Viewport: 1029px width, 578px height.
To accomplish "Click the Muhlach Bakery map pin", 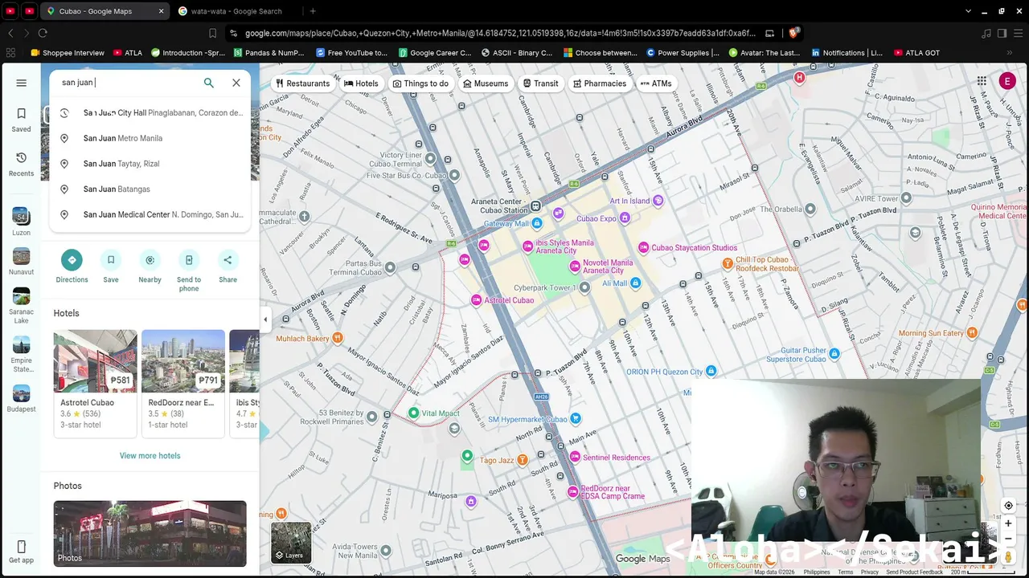I will [x=338, y=338].
